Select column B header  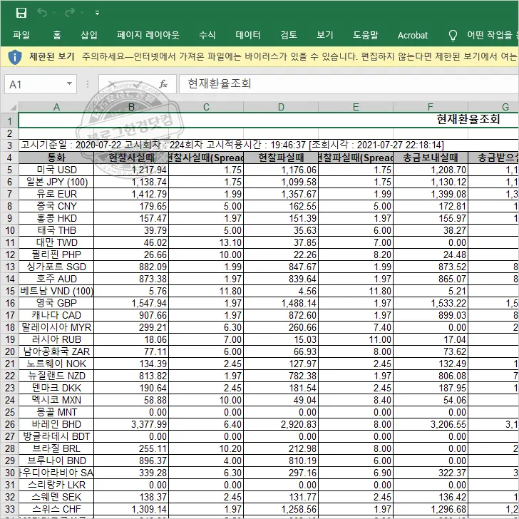point(131,107)
